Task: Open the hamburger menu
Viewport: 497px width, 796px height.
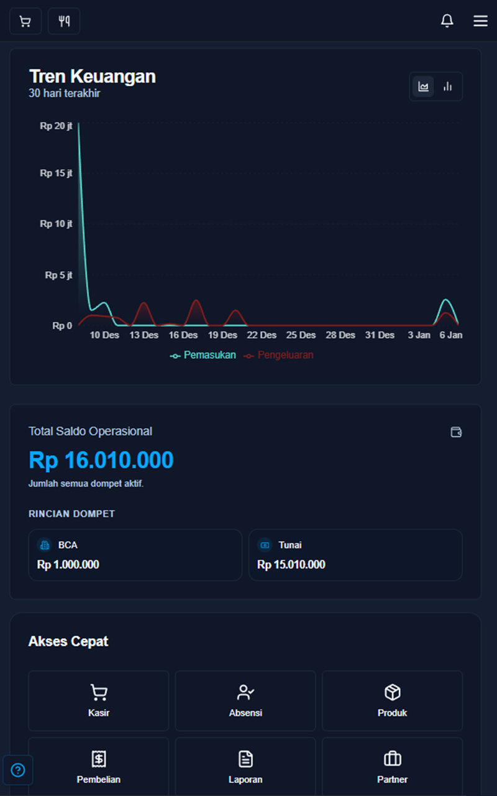Action: point(480,21)
